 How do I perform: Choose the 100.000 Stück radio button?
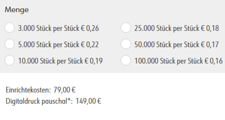(126, 60)
